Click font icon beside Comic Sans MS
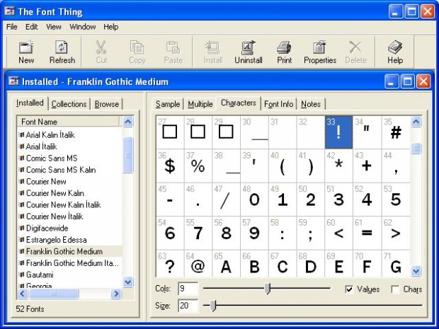Screen dimensions: 439x329 (21, 158)
